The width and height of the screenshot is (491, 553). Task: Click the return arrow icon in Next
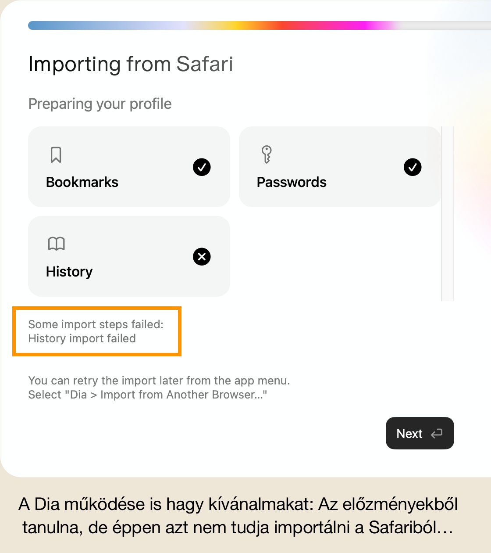click(x=437, y=434)
